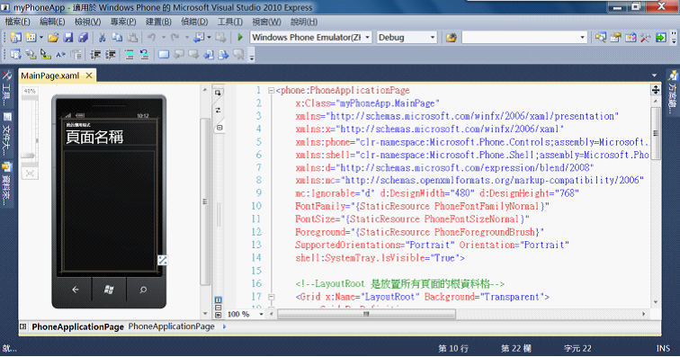Click the designer zoom slider thumb
Image resolution: width=680 pixels, height=357 pixels.
click(29, 156)
